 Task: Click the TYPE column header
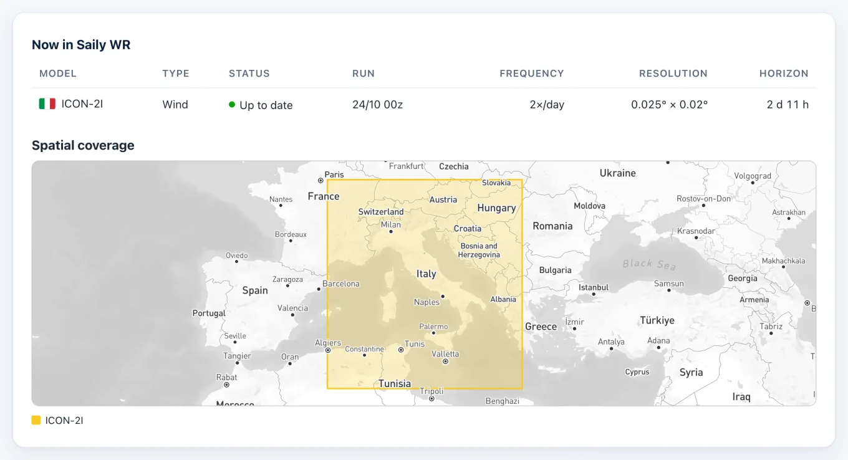[176, 74]
